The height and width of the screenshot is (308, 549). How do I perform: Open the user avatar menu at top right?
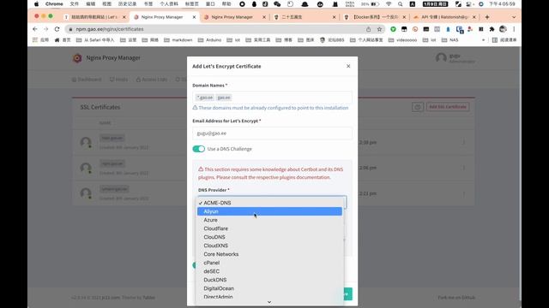(x=441, y=58)
